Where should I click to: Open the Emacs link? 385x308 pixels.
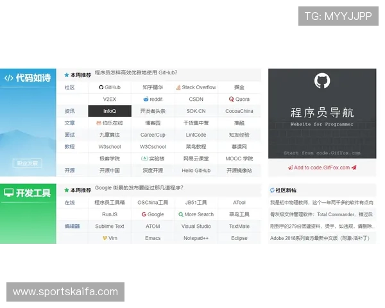153,238
